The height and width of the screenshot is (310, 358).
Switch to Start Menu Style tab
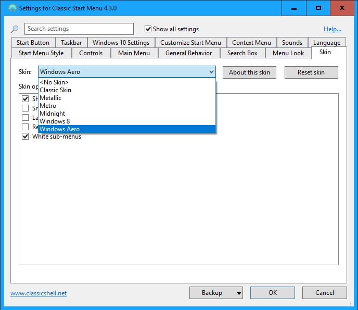click(x=41, y=53)
